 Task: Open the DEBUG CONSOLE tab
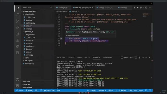tap(83, 57)
